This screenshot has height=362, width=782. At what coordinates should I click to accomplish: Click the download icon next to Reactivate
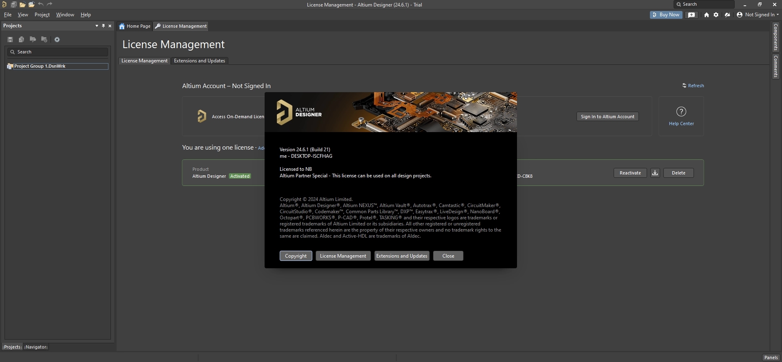tap(655, 173)
